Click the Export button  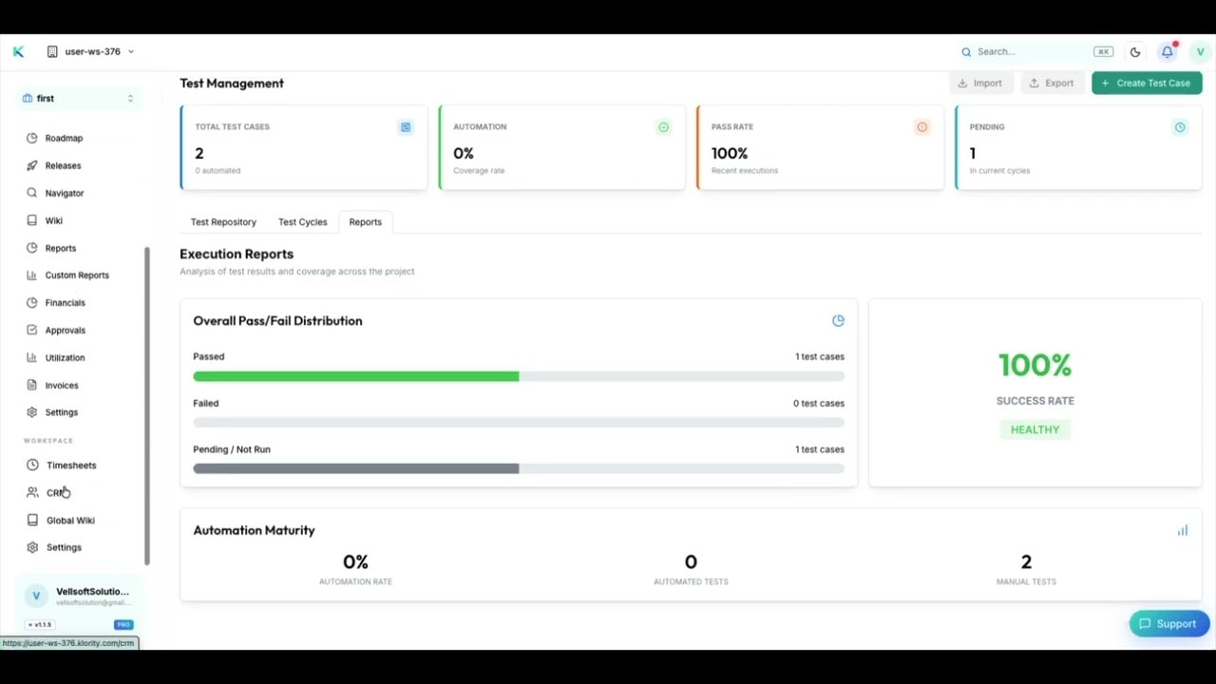tap(1052, 83)
